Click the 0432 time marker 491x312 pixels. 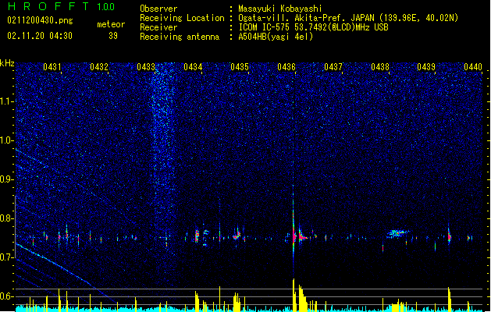pos(99,67)
